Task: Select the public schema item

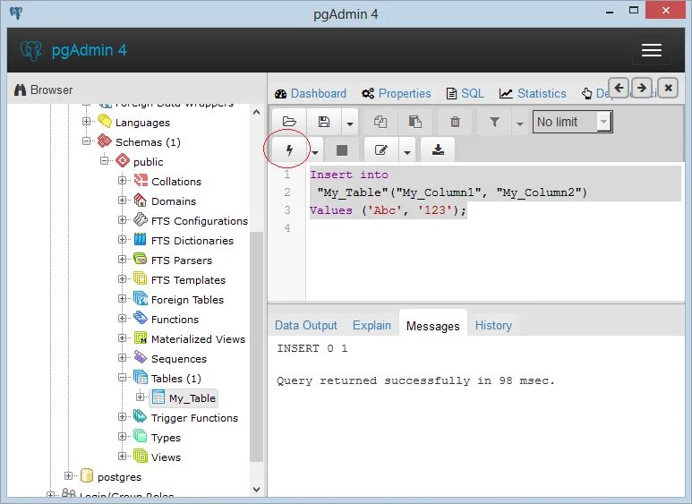Action: 149,162
